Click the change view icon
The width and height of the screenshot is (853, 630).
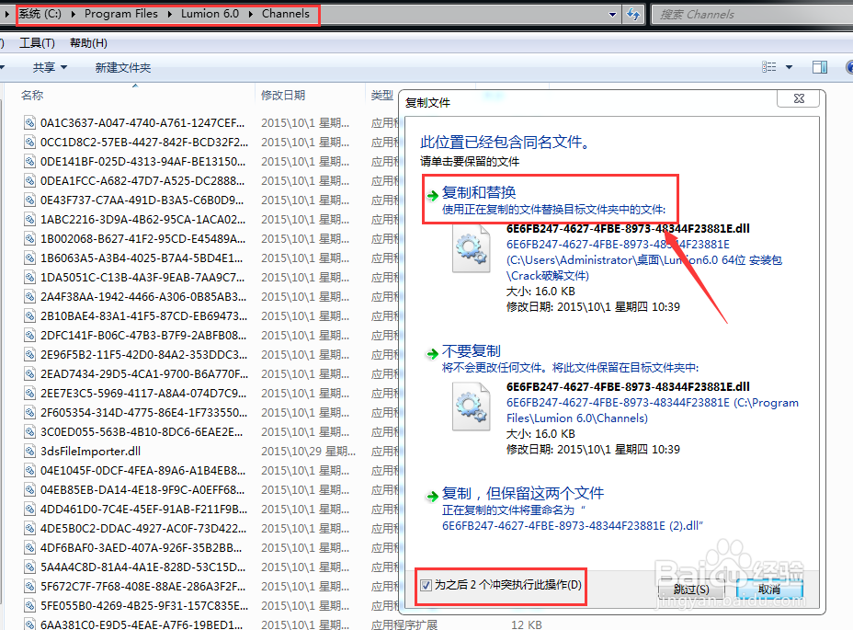[768, 67]
